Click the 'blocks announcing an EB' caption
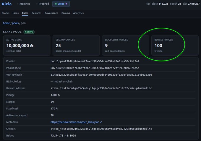 tap(68, 51)
